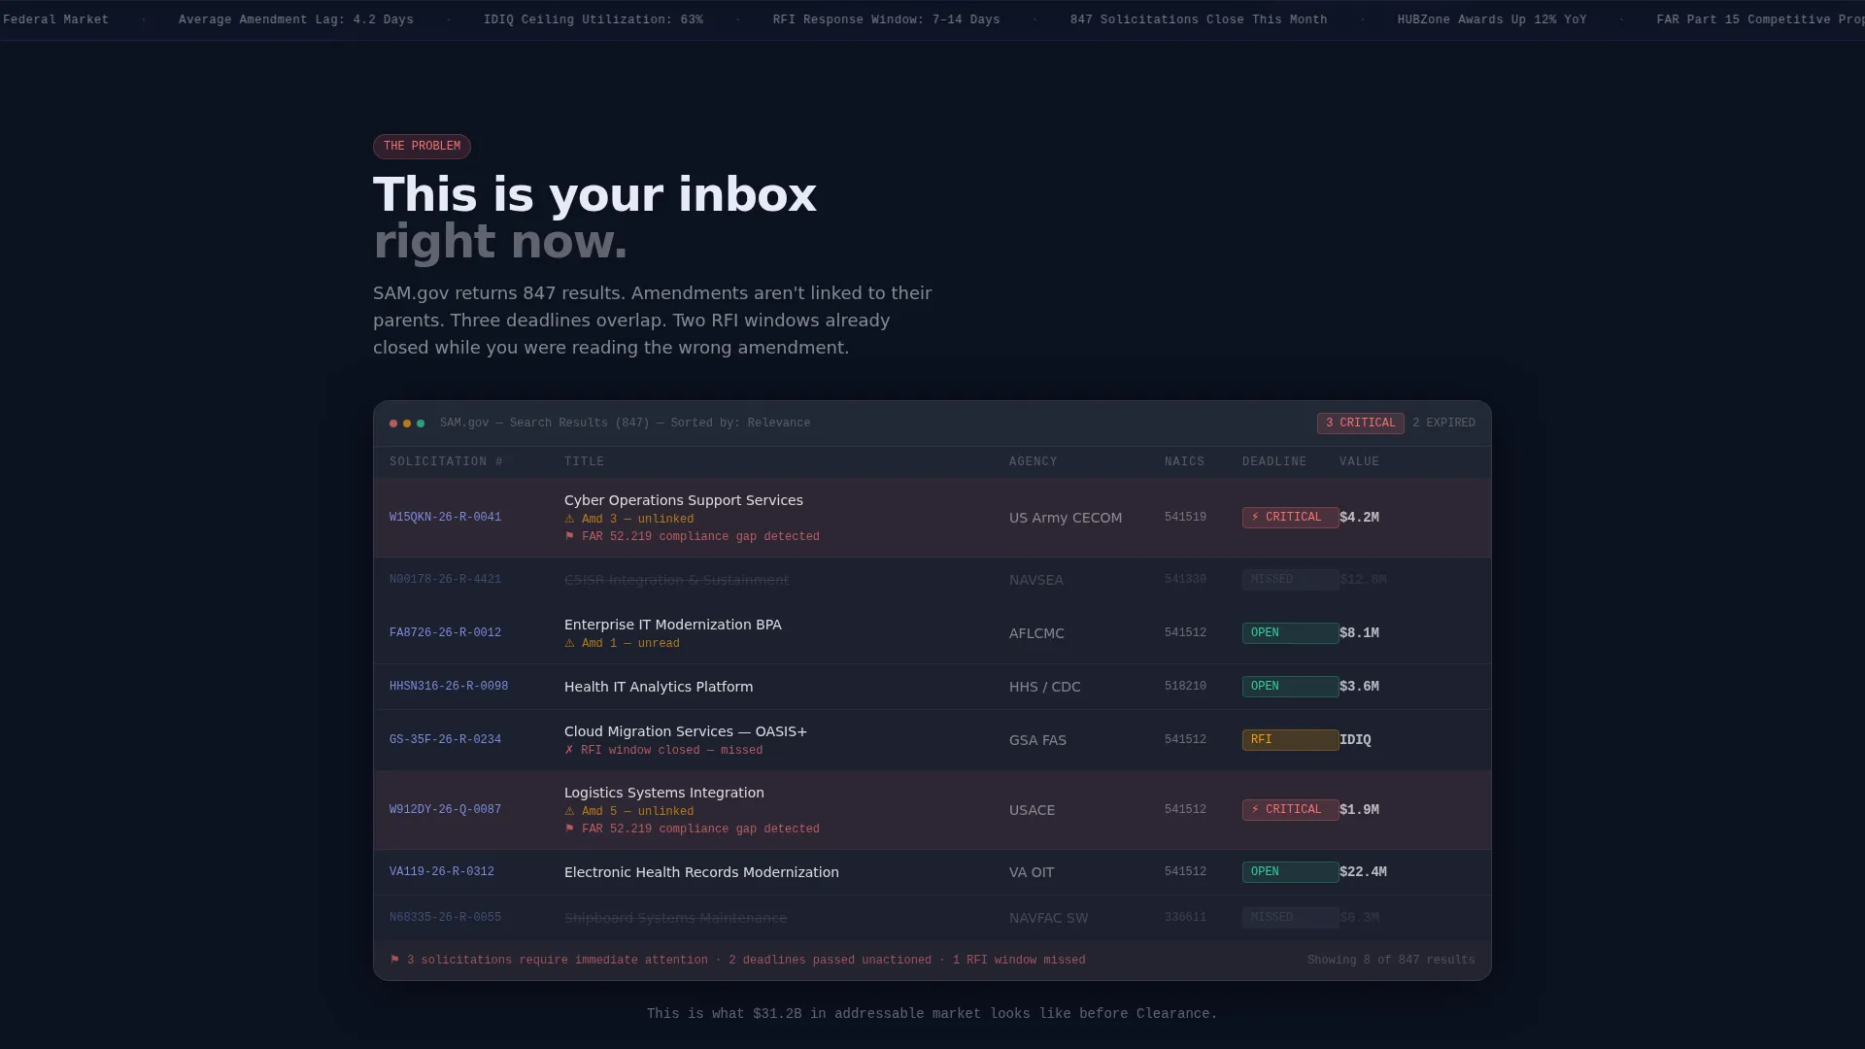Select the 'Logistics Systems Integration' title

point(664,793)
